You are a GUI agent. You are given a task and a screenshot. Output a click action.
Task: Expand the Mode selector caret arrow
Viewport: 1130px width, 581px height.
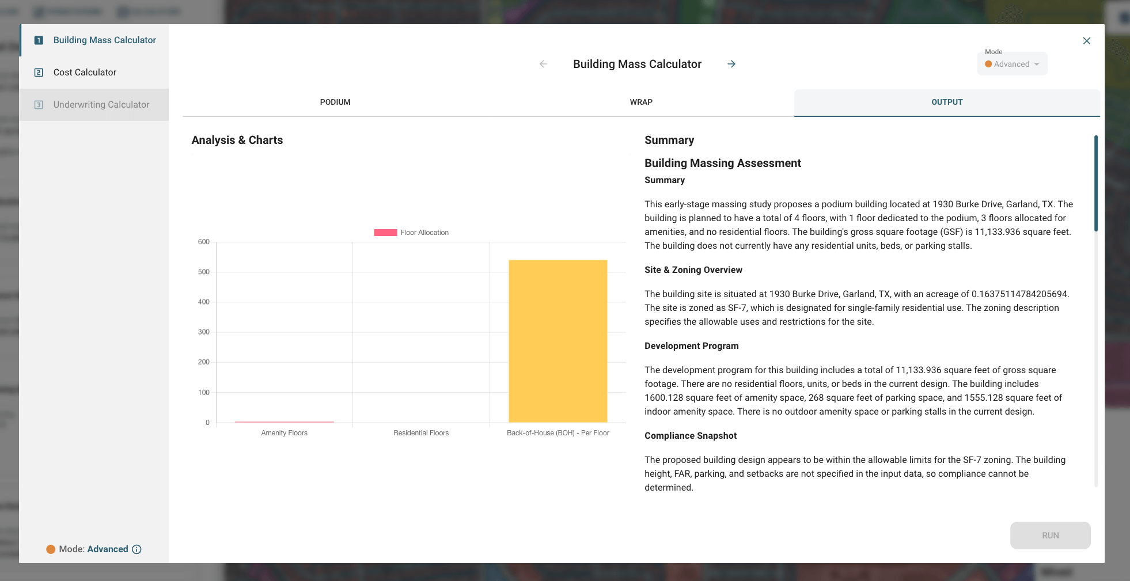click(1037, 64)
